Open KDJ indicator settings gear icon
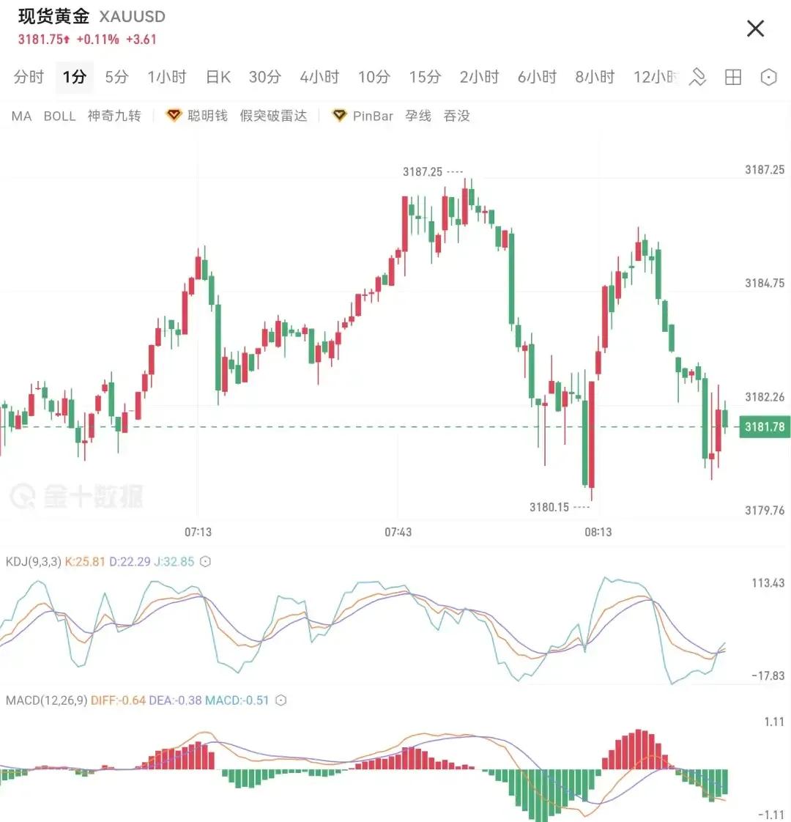791x822 pixels. tap(204, 561)
